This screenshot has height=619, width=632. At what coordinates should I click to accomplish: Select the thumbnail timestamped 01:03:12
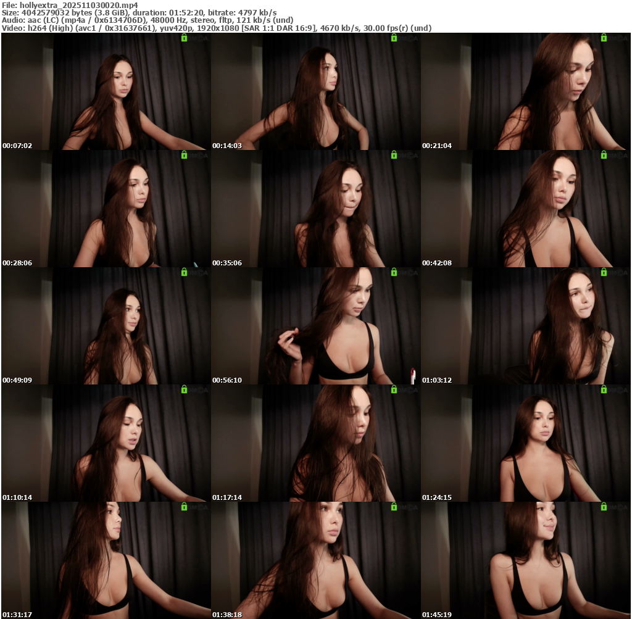click(526, 326)
